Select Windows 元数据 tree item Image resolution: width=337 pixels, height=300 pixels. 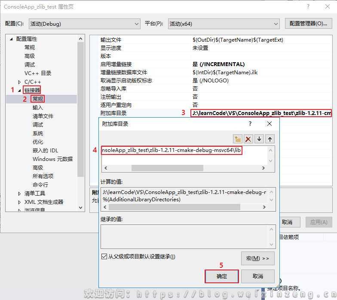tap(52, 159)
